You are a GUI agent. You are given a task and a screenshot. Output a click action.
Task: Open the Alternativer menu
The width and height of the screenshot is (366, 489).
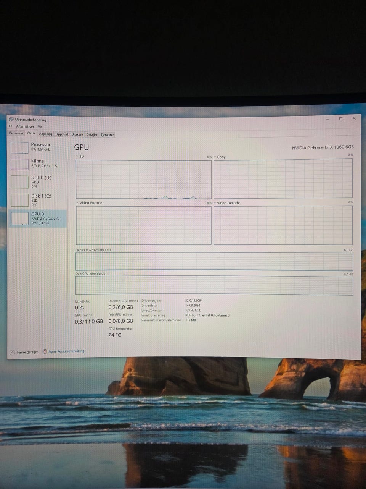coord(25,126)
